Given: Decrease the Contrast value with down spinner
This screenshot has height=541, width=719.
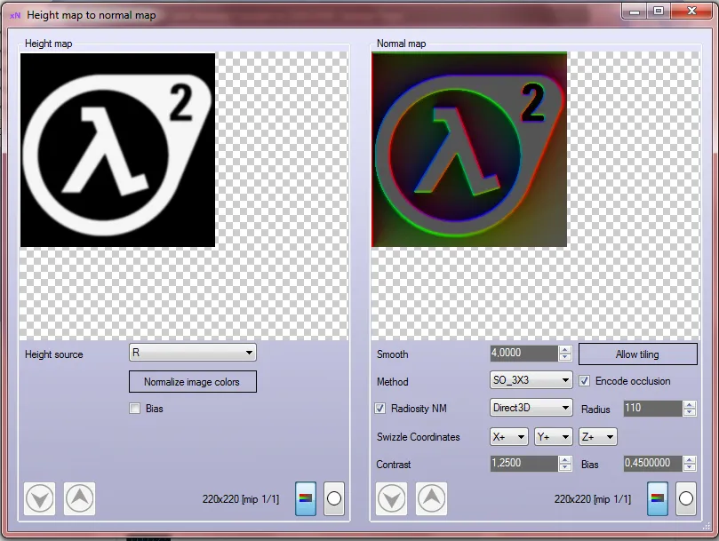Looking at the screenshot, I should [565, 466].
